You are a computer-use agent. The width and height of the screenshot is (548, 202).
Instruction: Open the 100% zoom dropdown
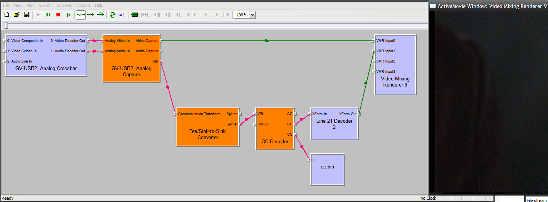point(252,15)
